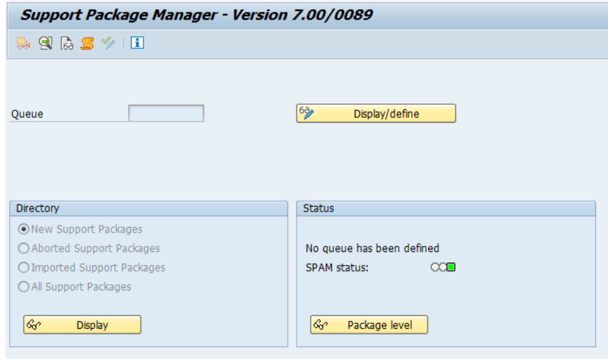The height and width of the screenshot is (359, 608).
Task: Click the Queue field label
Action: pyautogui.click(x=27, y=114)
